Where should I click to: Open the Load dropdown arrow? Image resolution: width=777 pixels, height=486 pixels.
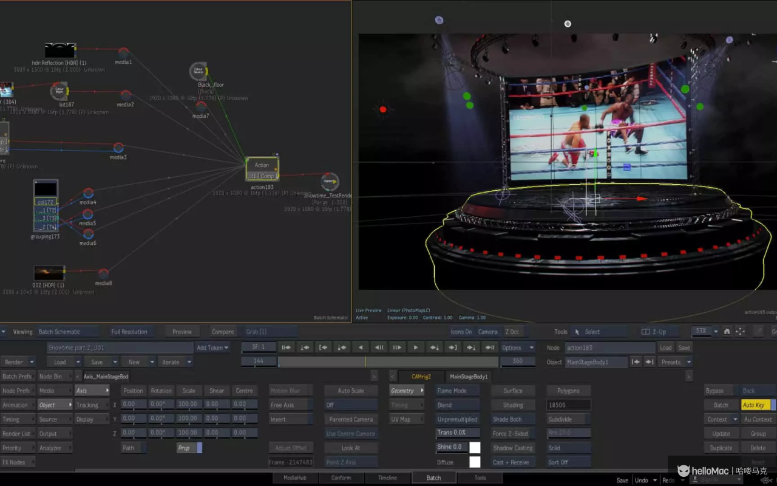(78, 361)
